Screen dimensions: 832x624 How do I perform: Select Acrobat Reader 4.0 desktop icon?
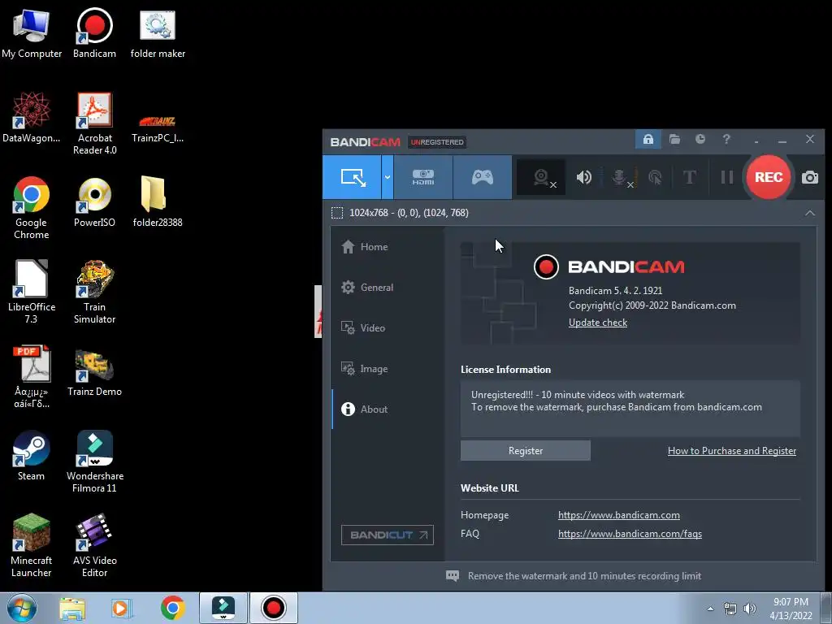point(94,124)
